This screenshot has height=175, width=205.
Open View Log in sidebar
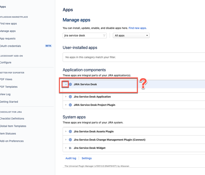point(5,94)
